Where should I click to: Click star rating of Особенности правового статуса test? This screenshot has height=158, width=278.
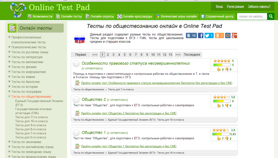(222, 61)
